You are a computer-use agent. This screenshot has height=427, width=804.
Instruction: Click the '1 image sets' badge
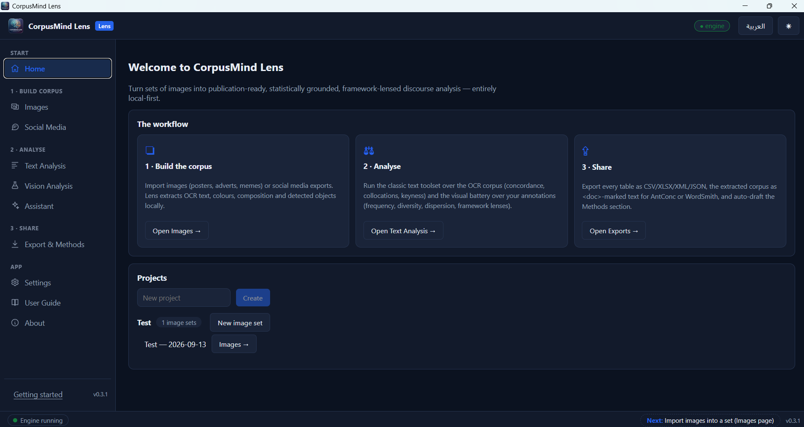(x=179, y=322)
